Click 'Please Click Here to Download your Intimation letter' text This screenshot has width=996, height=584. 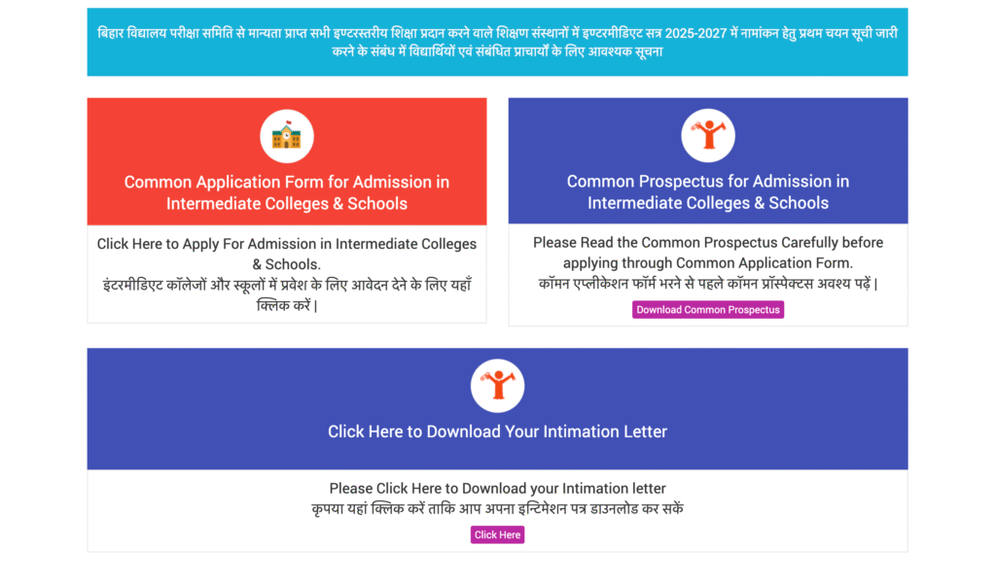coord(497,488)
